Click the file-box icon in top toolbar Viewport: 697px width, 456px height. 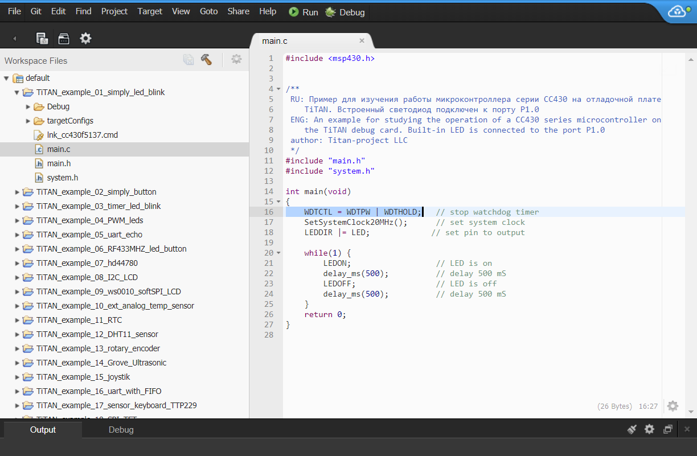(x=64, y=38)
